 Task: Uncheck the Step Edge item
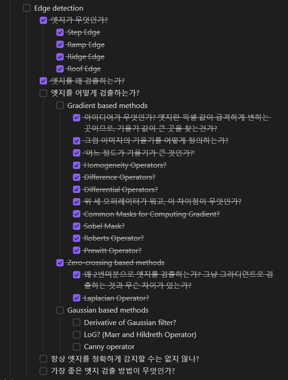coord(60,32)
